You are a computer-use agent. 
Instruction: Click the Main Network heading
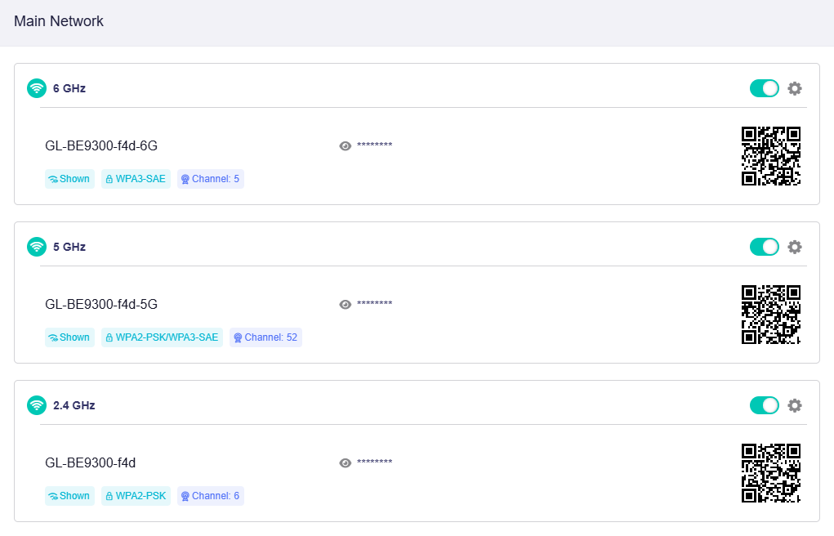[x=59, y=21]
